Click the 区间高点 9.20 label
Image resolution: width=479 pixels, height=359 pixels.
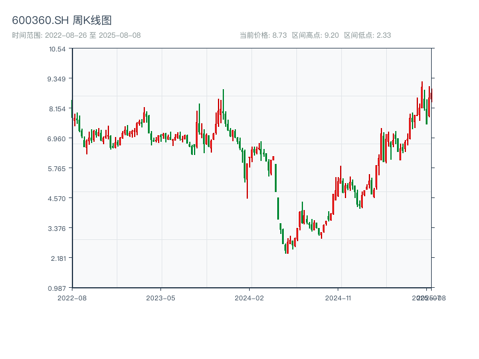315,35
